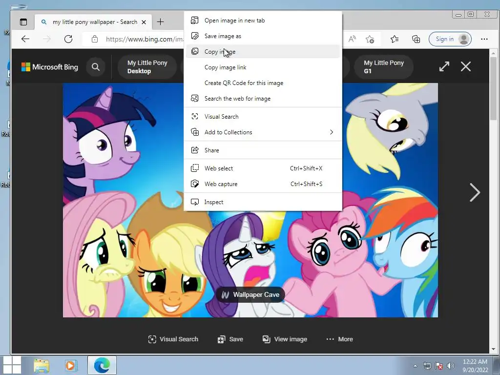Image resolution: width=500 pixels, height=375 pixels.
Task: Choose Create QR Code for this image
Action: pos(263,83)
